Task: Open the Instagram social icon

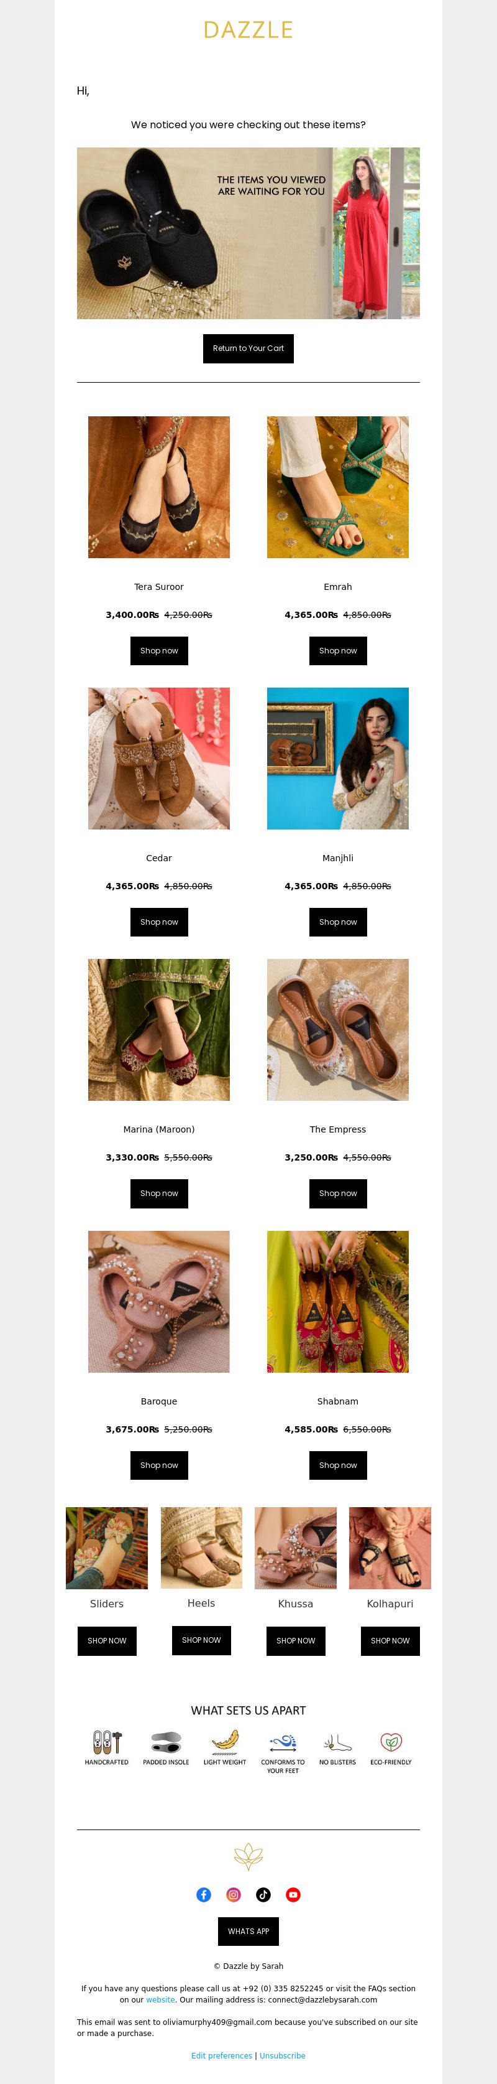Action: 234,1894
